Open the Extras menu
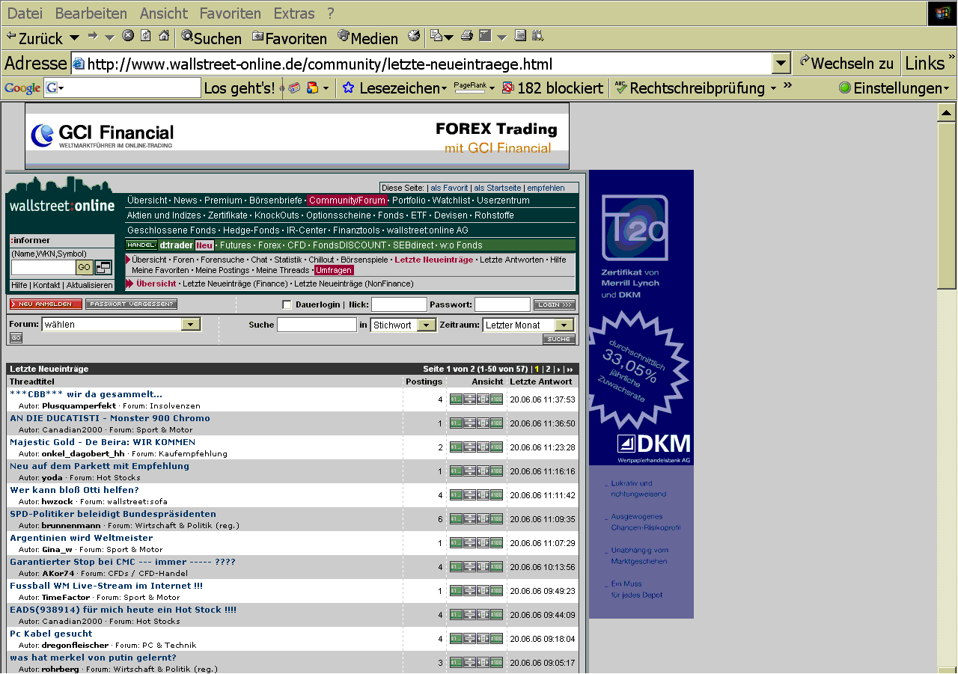 point(294,13)
